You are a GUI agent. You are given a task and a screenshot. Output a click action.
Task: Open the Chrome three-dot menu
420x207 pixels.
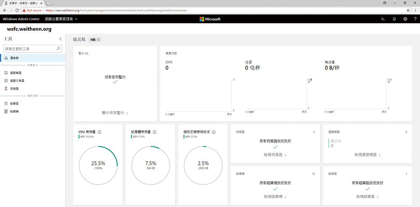pyautogui.click(x=415, y=10)
